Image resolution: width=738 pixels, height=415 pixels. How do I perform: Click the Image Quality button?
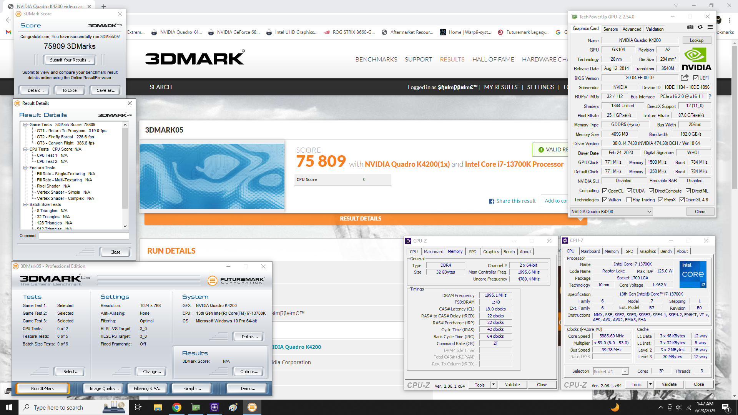(x=104, y=388)
